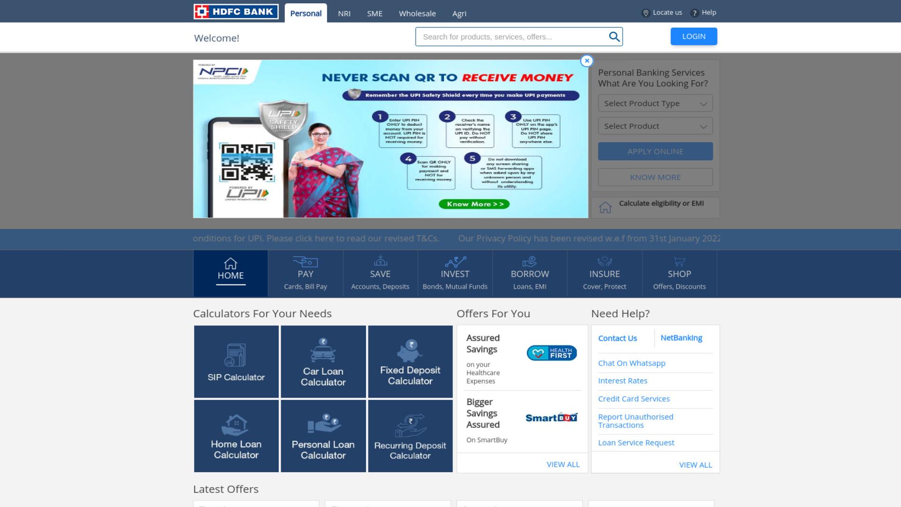Open the Credit Card Services link
Image resolution: width=901 pixels, height=507 pixels.
coord(634,399)
